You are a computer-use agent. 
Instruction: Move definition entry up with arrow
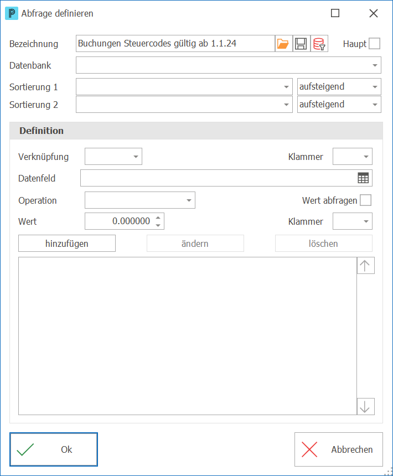365,266
